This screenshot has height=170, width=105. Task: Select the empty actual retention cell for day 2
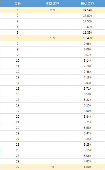(52, 16)
